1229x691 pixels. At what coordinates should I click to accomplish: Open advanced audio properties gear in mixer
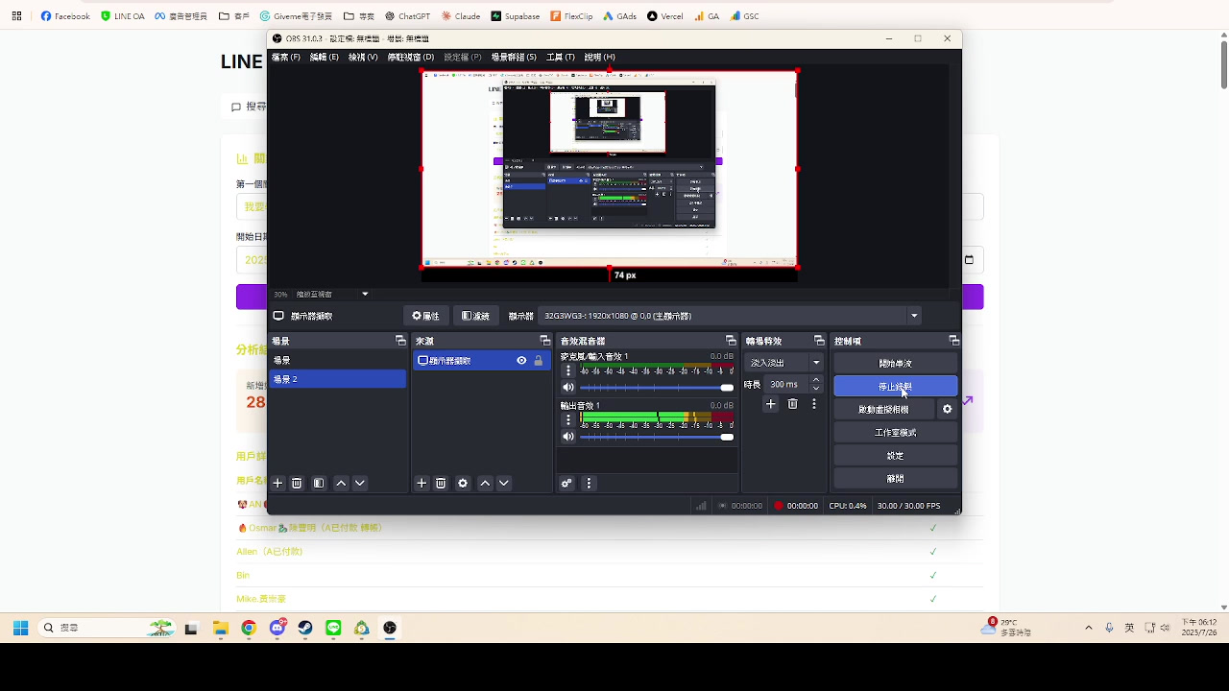[566, 483]
